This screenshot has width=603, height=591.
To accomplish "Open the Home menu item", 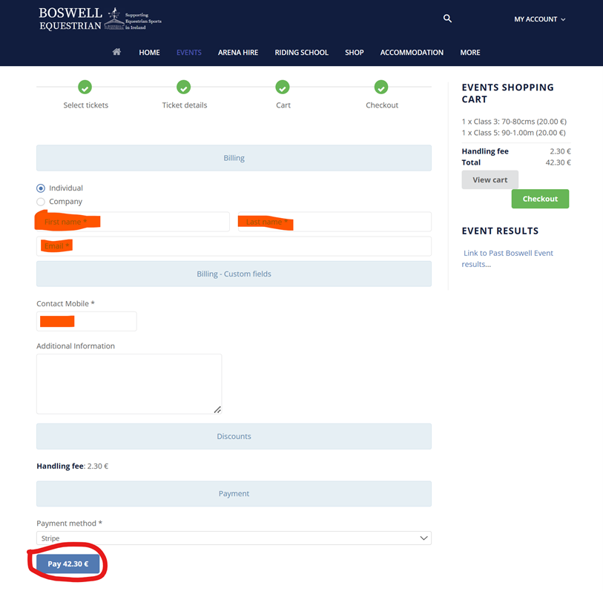I will [149, 53].
